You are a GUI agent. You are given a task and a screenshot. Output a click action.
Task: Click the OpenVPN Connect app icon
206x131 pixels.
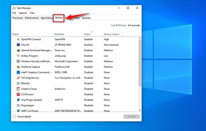coord(18,39)
